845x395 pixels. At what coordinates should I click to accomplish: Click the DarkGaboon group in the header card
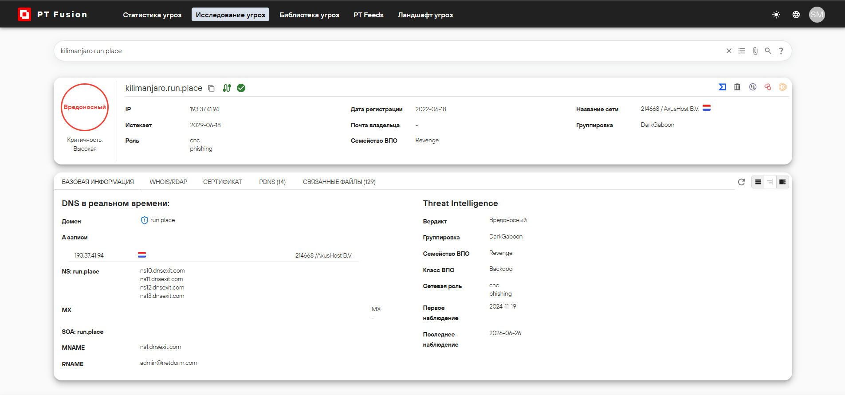pyautogui.click(x=657, y=125)
